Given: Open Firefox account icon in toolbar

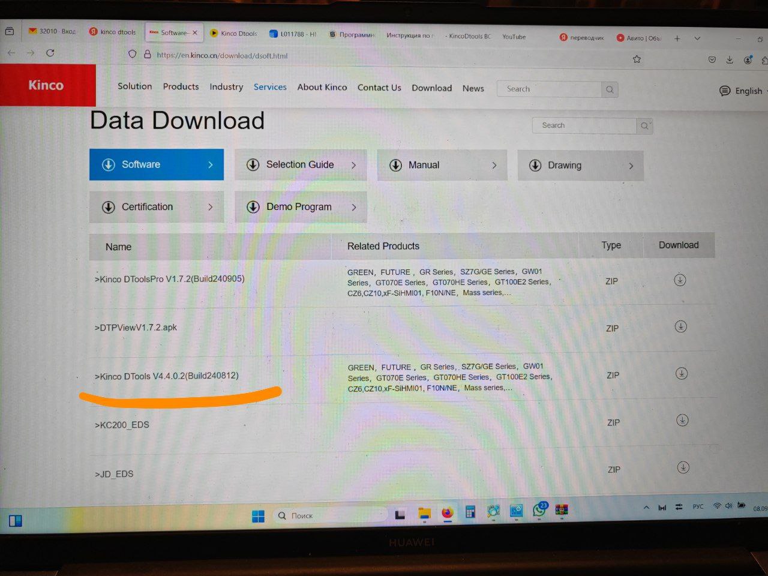Looking at the screenshot, I should [x=748, y=60].
